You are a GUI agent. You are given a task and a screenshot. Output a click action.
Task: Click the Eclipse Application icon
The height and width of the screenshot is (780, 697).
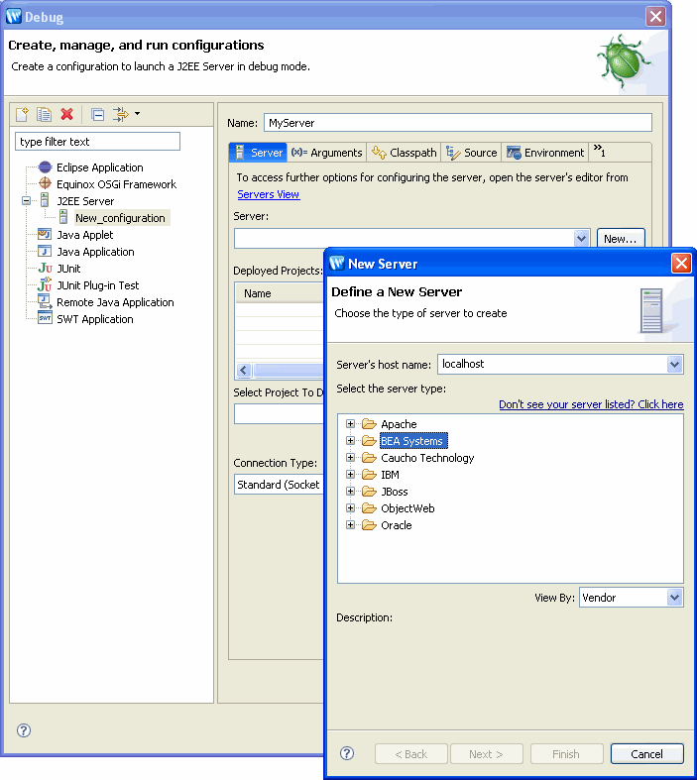46,167
